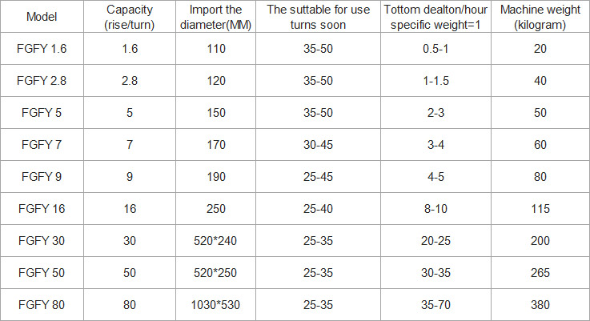Click the 0.5-1 ton/hour cell
Image resolution: width=590 pixels, height=321 pixels.
(435, 49)
